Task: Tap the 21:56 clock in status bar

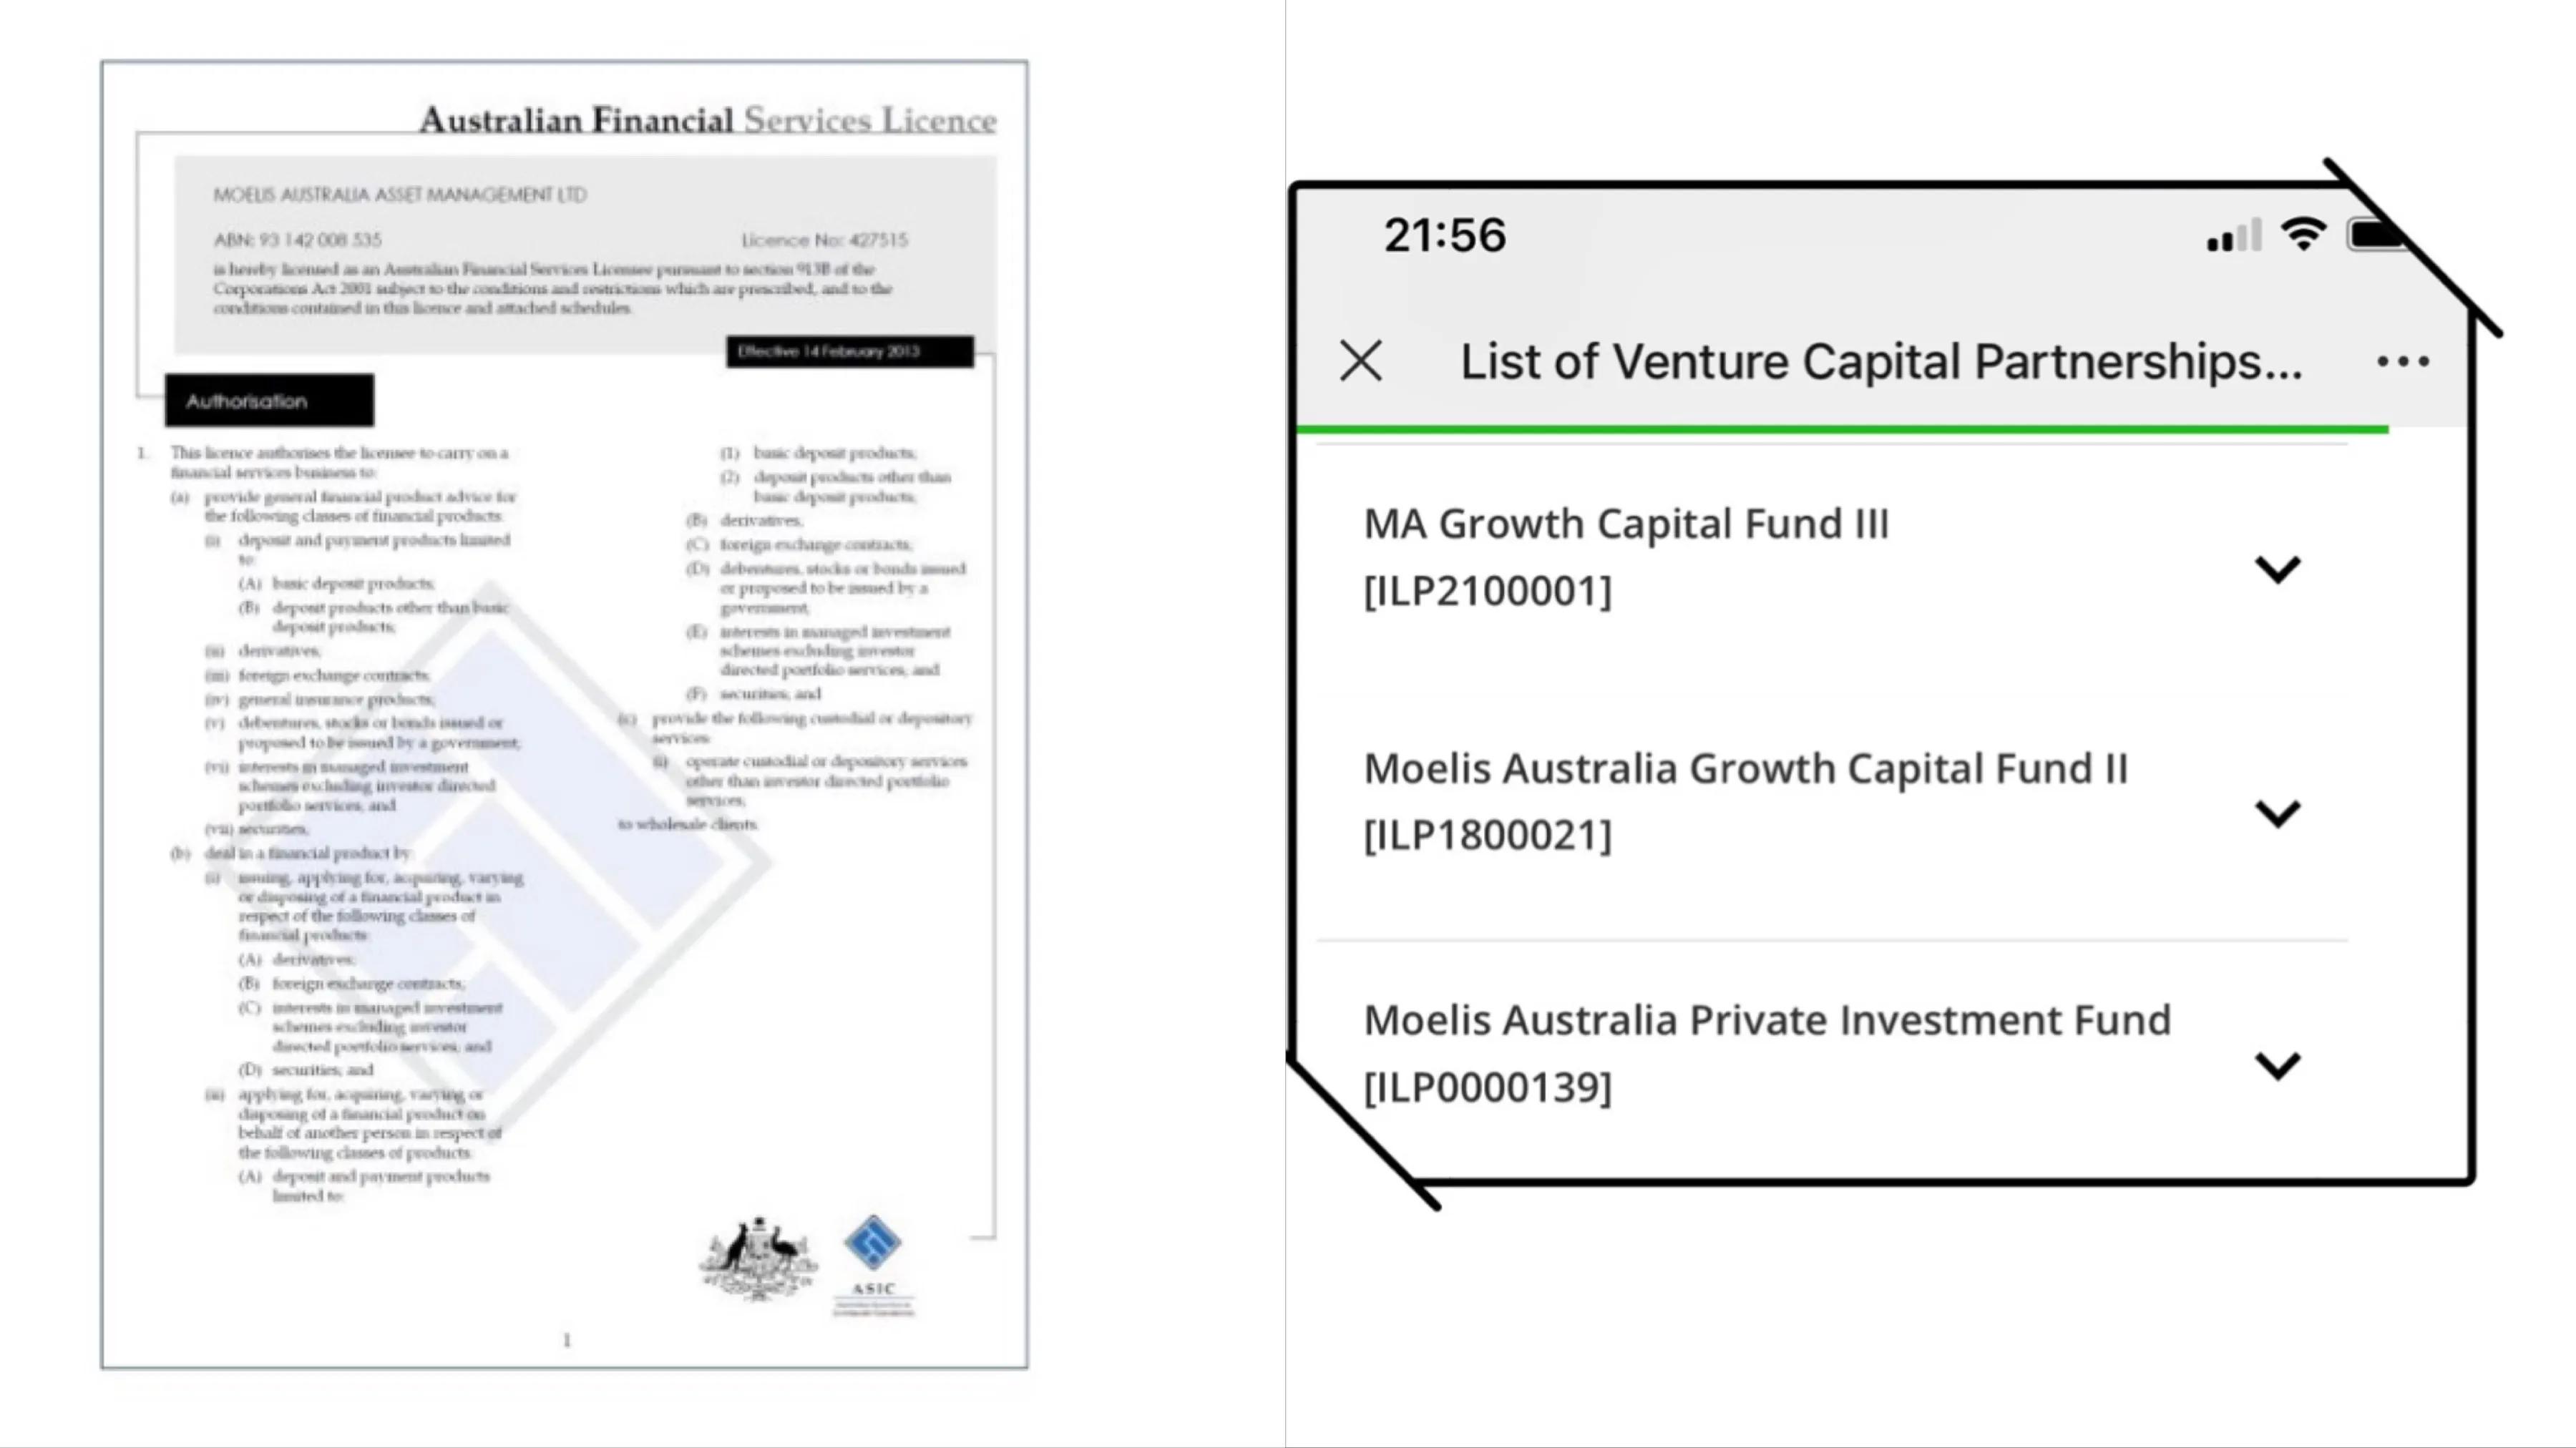Action: click(1444, 236)
